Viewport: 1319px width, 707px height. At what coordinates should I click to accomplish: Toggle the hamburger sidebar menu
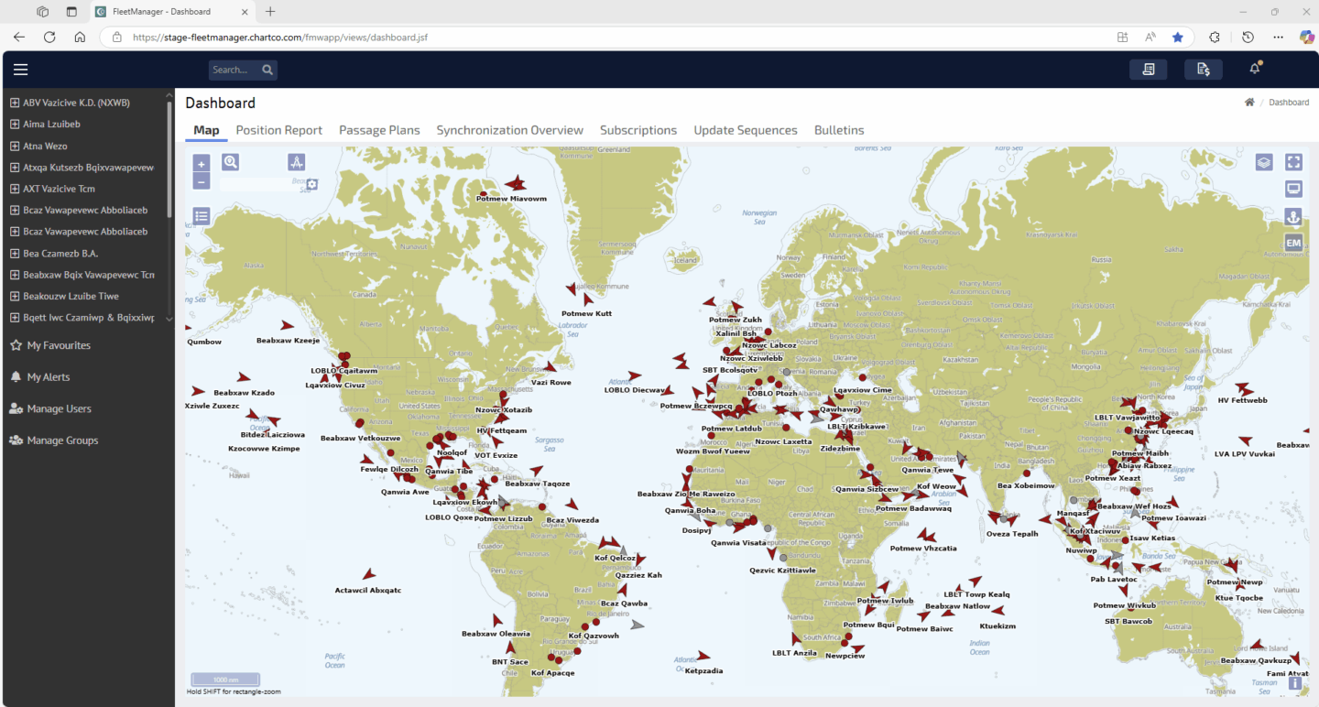coord(20,70)
